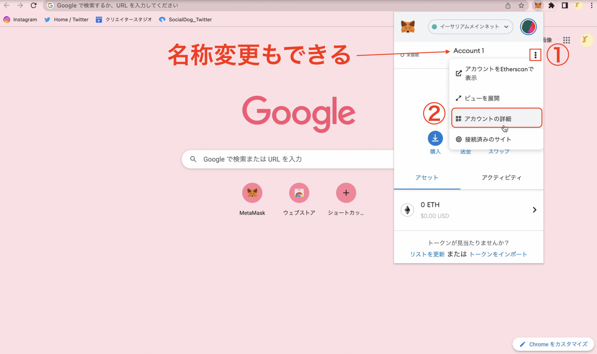Select ビューを展開 menu item
Screen dimensions: 597x354
(x=496, y=98)
